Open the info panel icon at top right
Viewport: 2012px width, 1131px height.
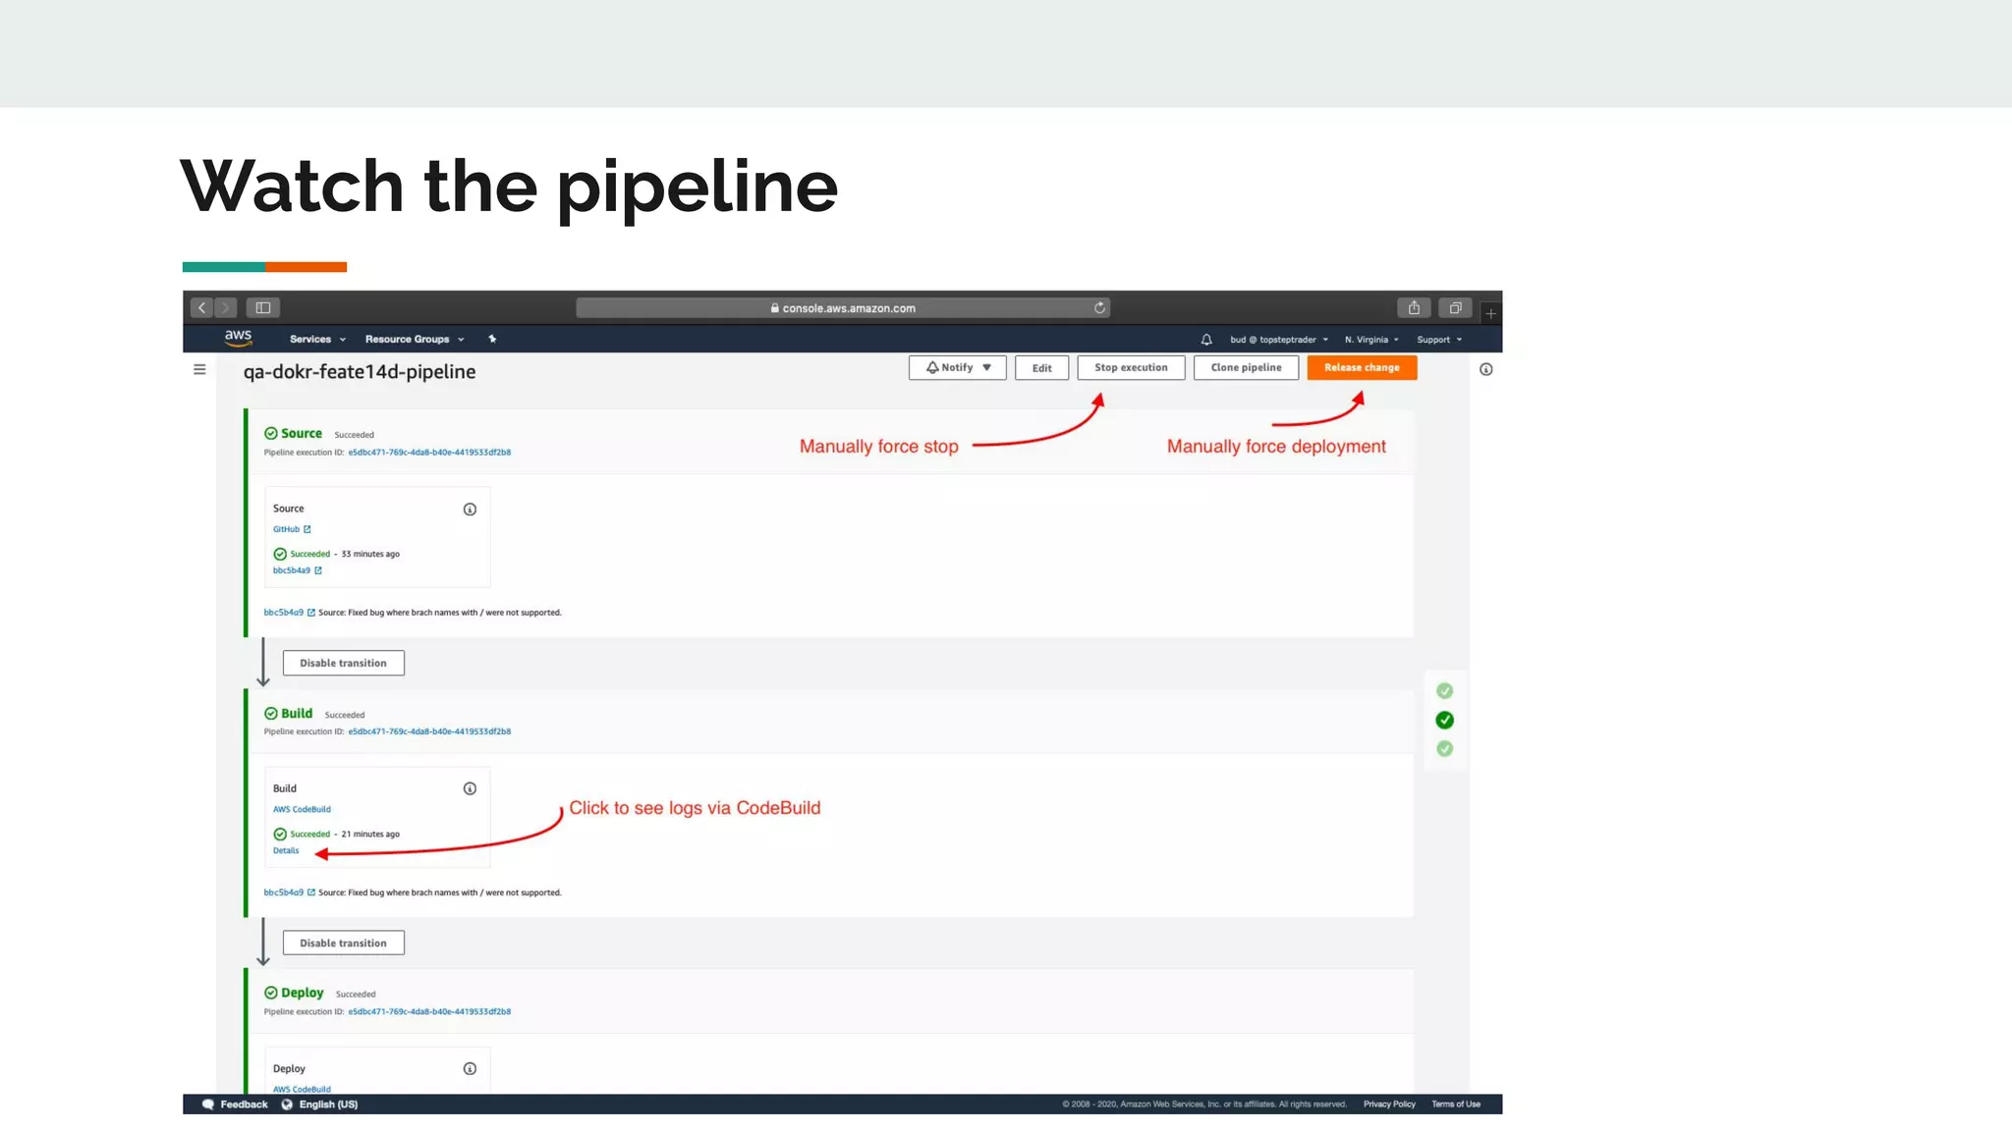1486,369
